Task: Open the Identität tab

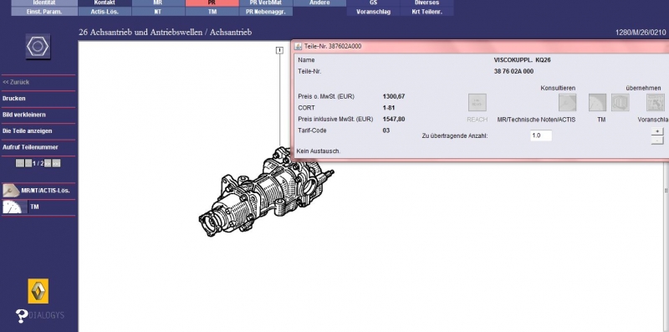Action: [x=44, y=3]
